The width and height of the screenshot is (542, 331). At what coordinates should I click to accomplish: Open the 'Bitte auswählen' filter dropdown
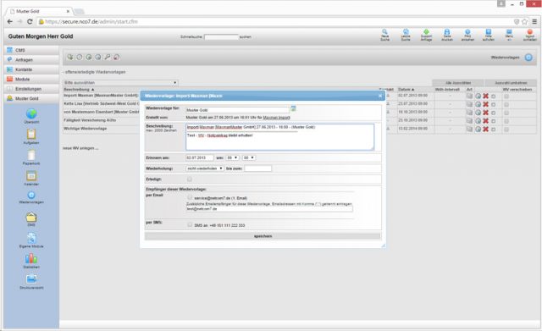[120, 83]
